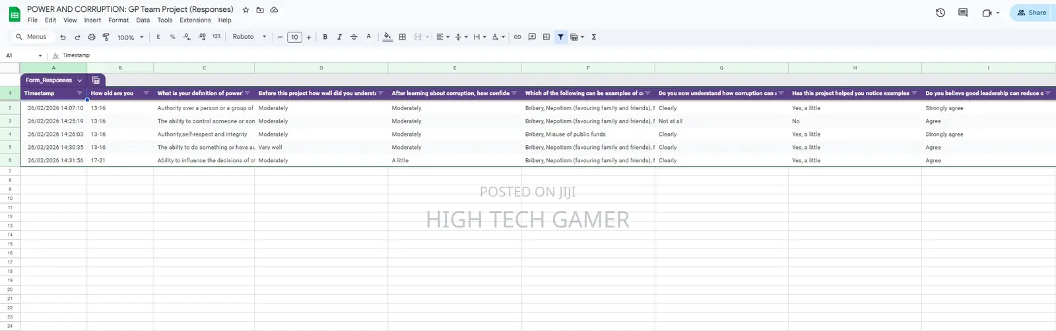Click the Name box showing A1
This screenshot has height=331, width=1056.
24,55
